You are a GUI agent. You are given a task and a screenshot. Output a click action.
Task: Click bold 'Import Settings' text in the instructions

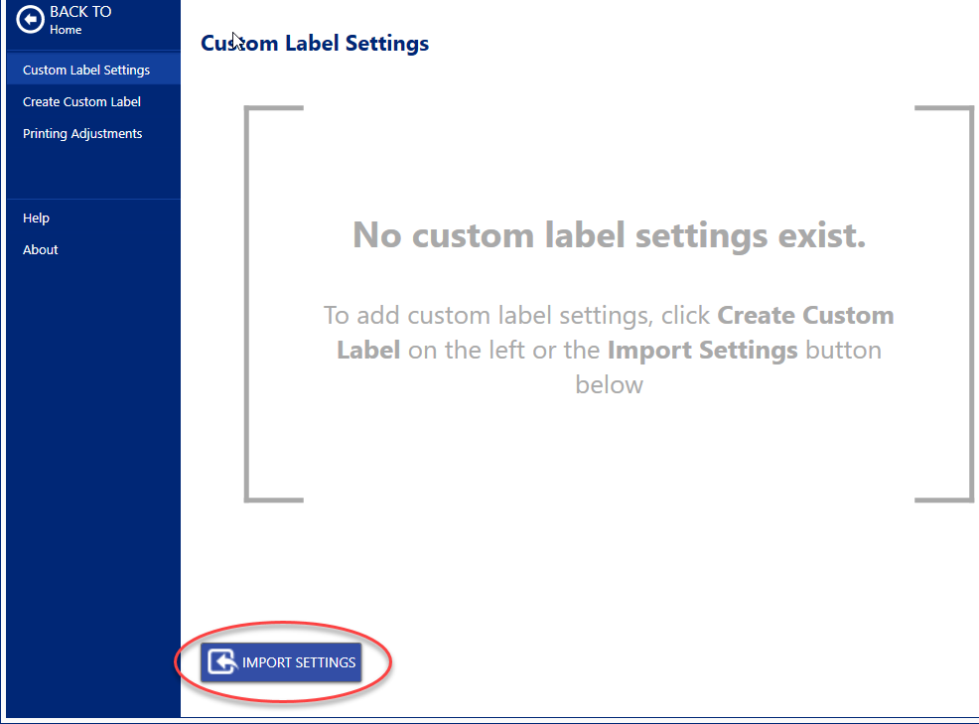[702, 351]
